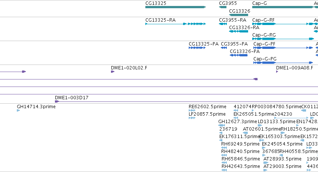Open the RH40558.5prime EST label
318x172 pixels.
[x=299, y=151]
